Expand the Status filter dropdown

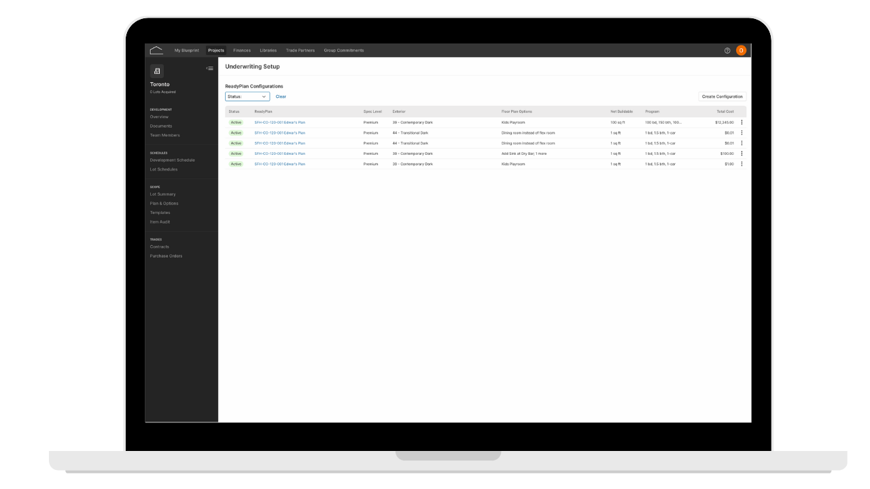pos(247,96)
